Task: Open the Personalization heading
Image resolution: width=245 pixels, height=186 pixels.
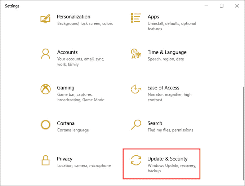Action: [x=73, y=17]
